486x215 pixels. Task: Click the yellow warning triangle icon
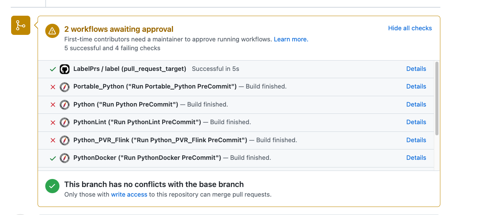53,31
